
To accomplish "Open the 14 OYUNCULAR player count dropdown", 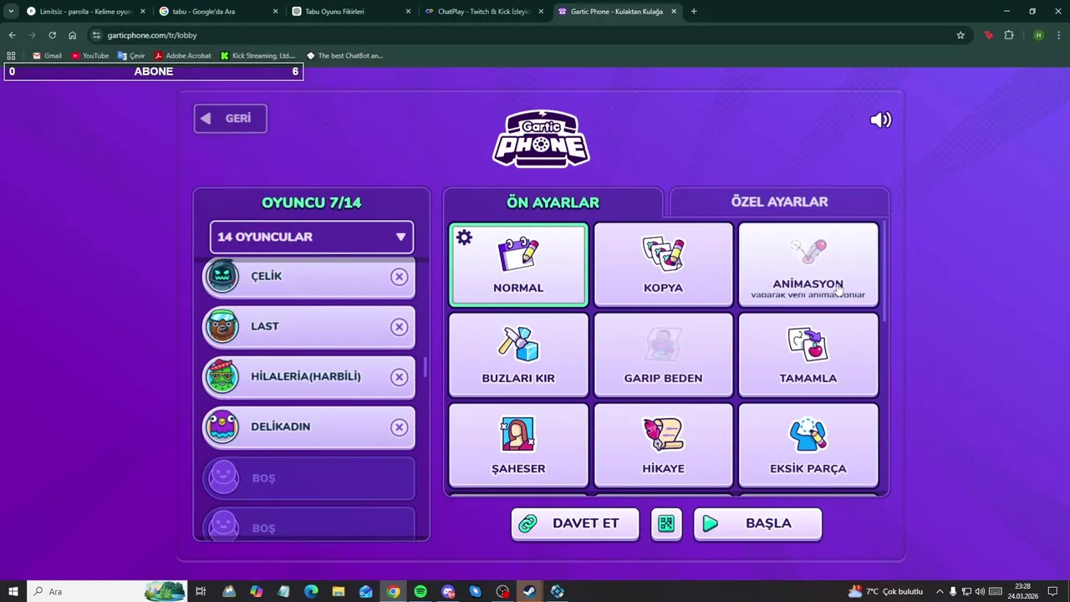I will 312,237.
